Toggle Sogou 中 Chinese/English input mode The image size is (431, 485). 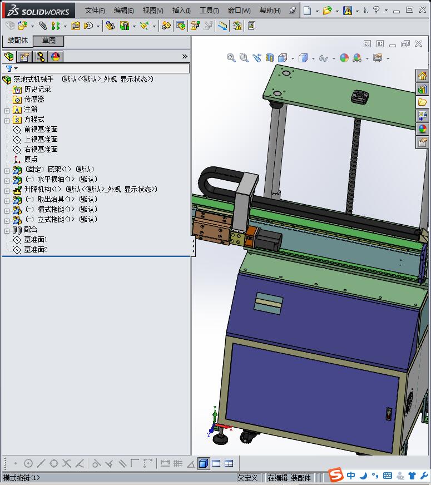[351, 476]
